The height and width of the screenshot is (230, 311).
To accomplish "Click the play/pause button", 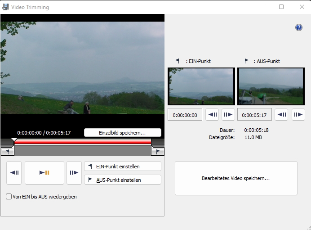I will tap(44, 173).
